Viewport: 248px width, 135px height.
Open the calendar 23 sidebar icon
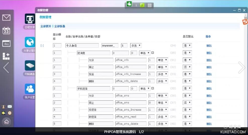pos(6,30)
